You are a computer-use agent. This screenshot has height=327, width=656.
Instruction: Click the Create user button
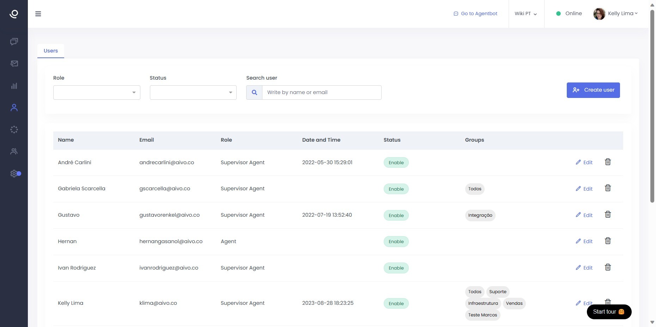(x=593, y=90)
